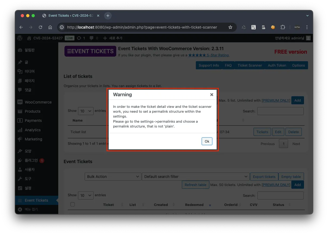Viewport: 328px width, 234px height.
Task: Open 페이지 pages menu
Action: click(x=37, y=81)
